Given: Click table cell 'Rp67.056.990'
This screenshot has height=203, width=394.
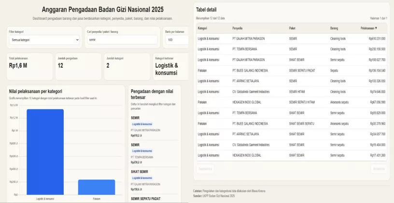Looking at the screenshot, I should [378, 102].
